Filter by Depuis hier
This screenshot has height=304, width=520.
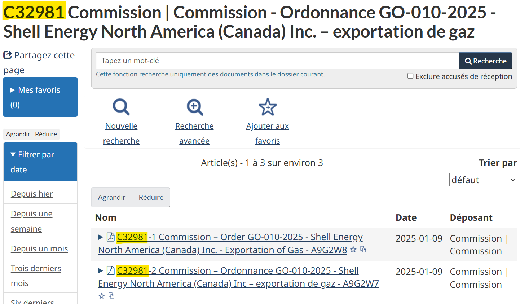32,194
